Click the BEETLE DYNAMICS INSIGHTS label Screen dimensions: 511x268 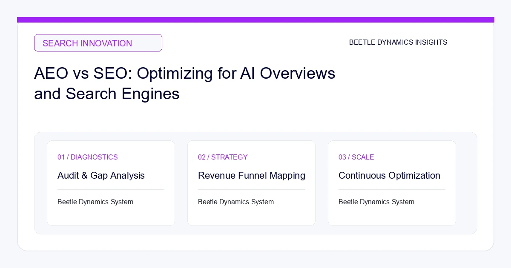tap(398, 43)
